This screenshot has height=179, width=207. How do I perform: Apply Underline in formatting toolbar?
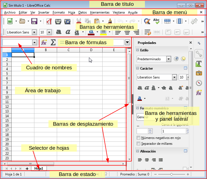pyautogui.click(x=77, y=32)
